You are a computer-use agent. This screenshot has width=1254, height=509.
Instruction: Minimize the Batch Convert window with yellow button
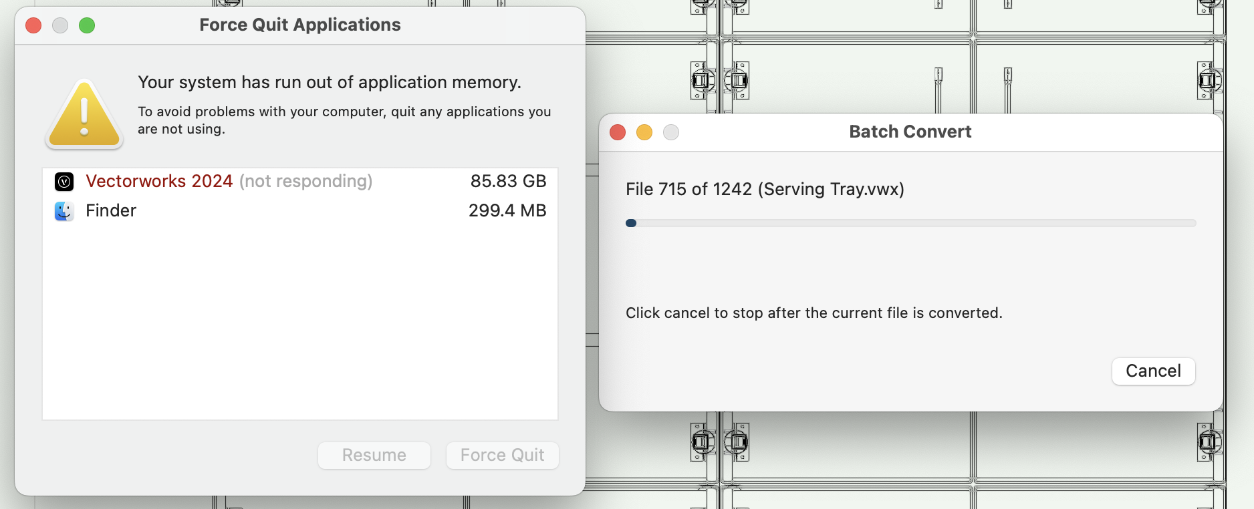[x=644, y=132]
